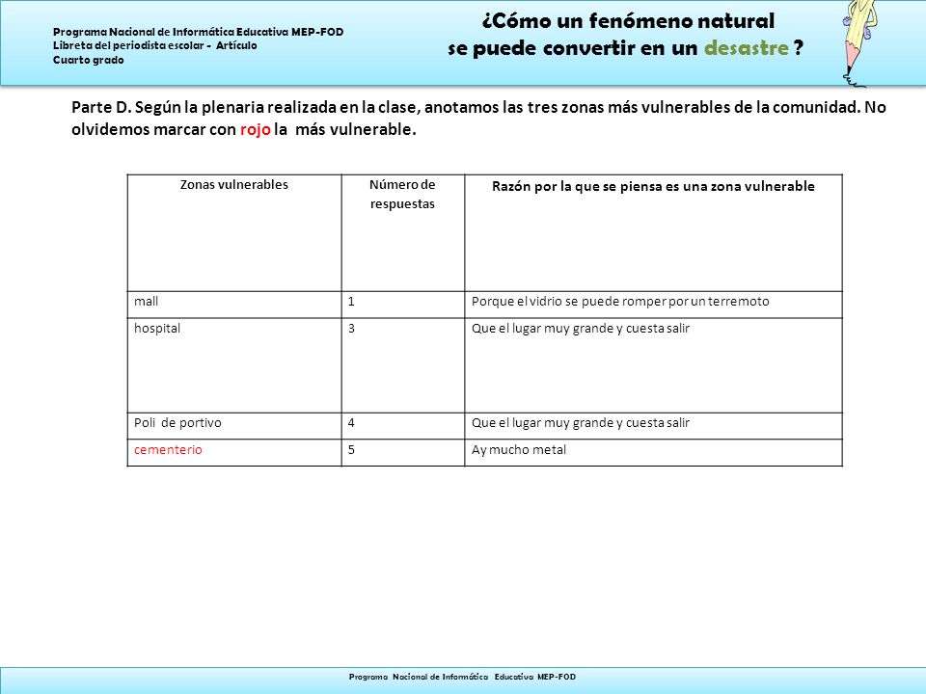Click the pencil character illustration
Screen dimensions: 926x694
(860, 43)
